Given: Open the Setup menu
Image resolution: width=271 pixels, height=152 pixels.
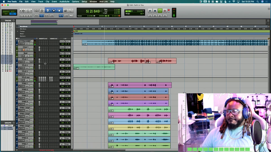Looking at the screenshot, I should [84, 2].
